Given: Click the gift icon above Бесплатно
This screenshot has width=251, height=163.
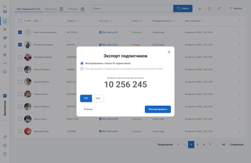Looking at the screenshot, I should coord(5,96).
